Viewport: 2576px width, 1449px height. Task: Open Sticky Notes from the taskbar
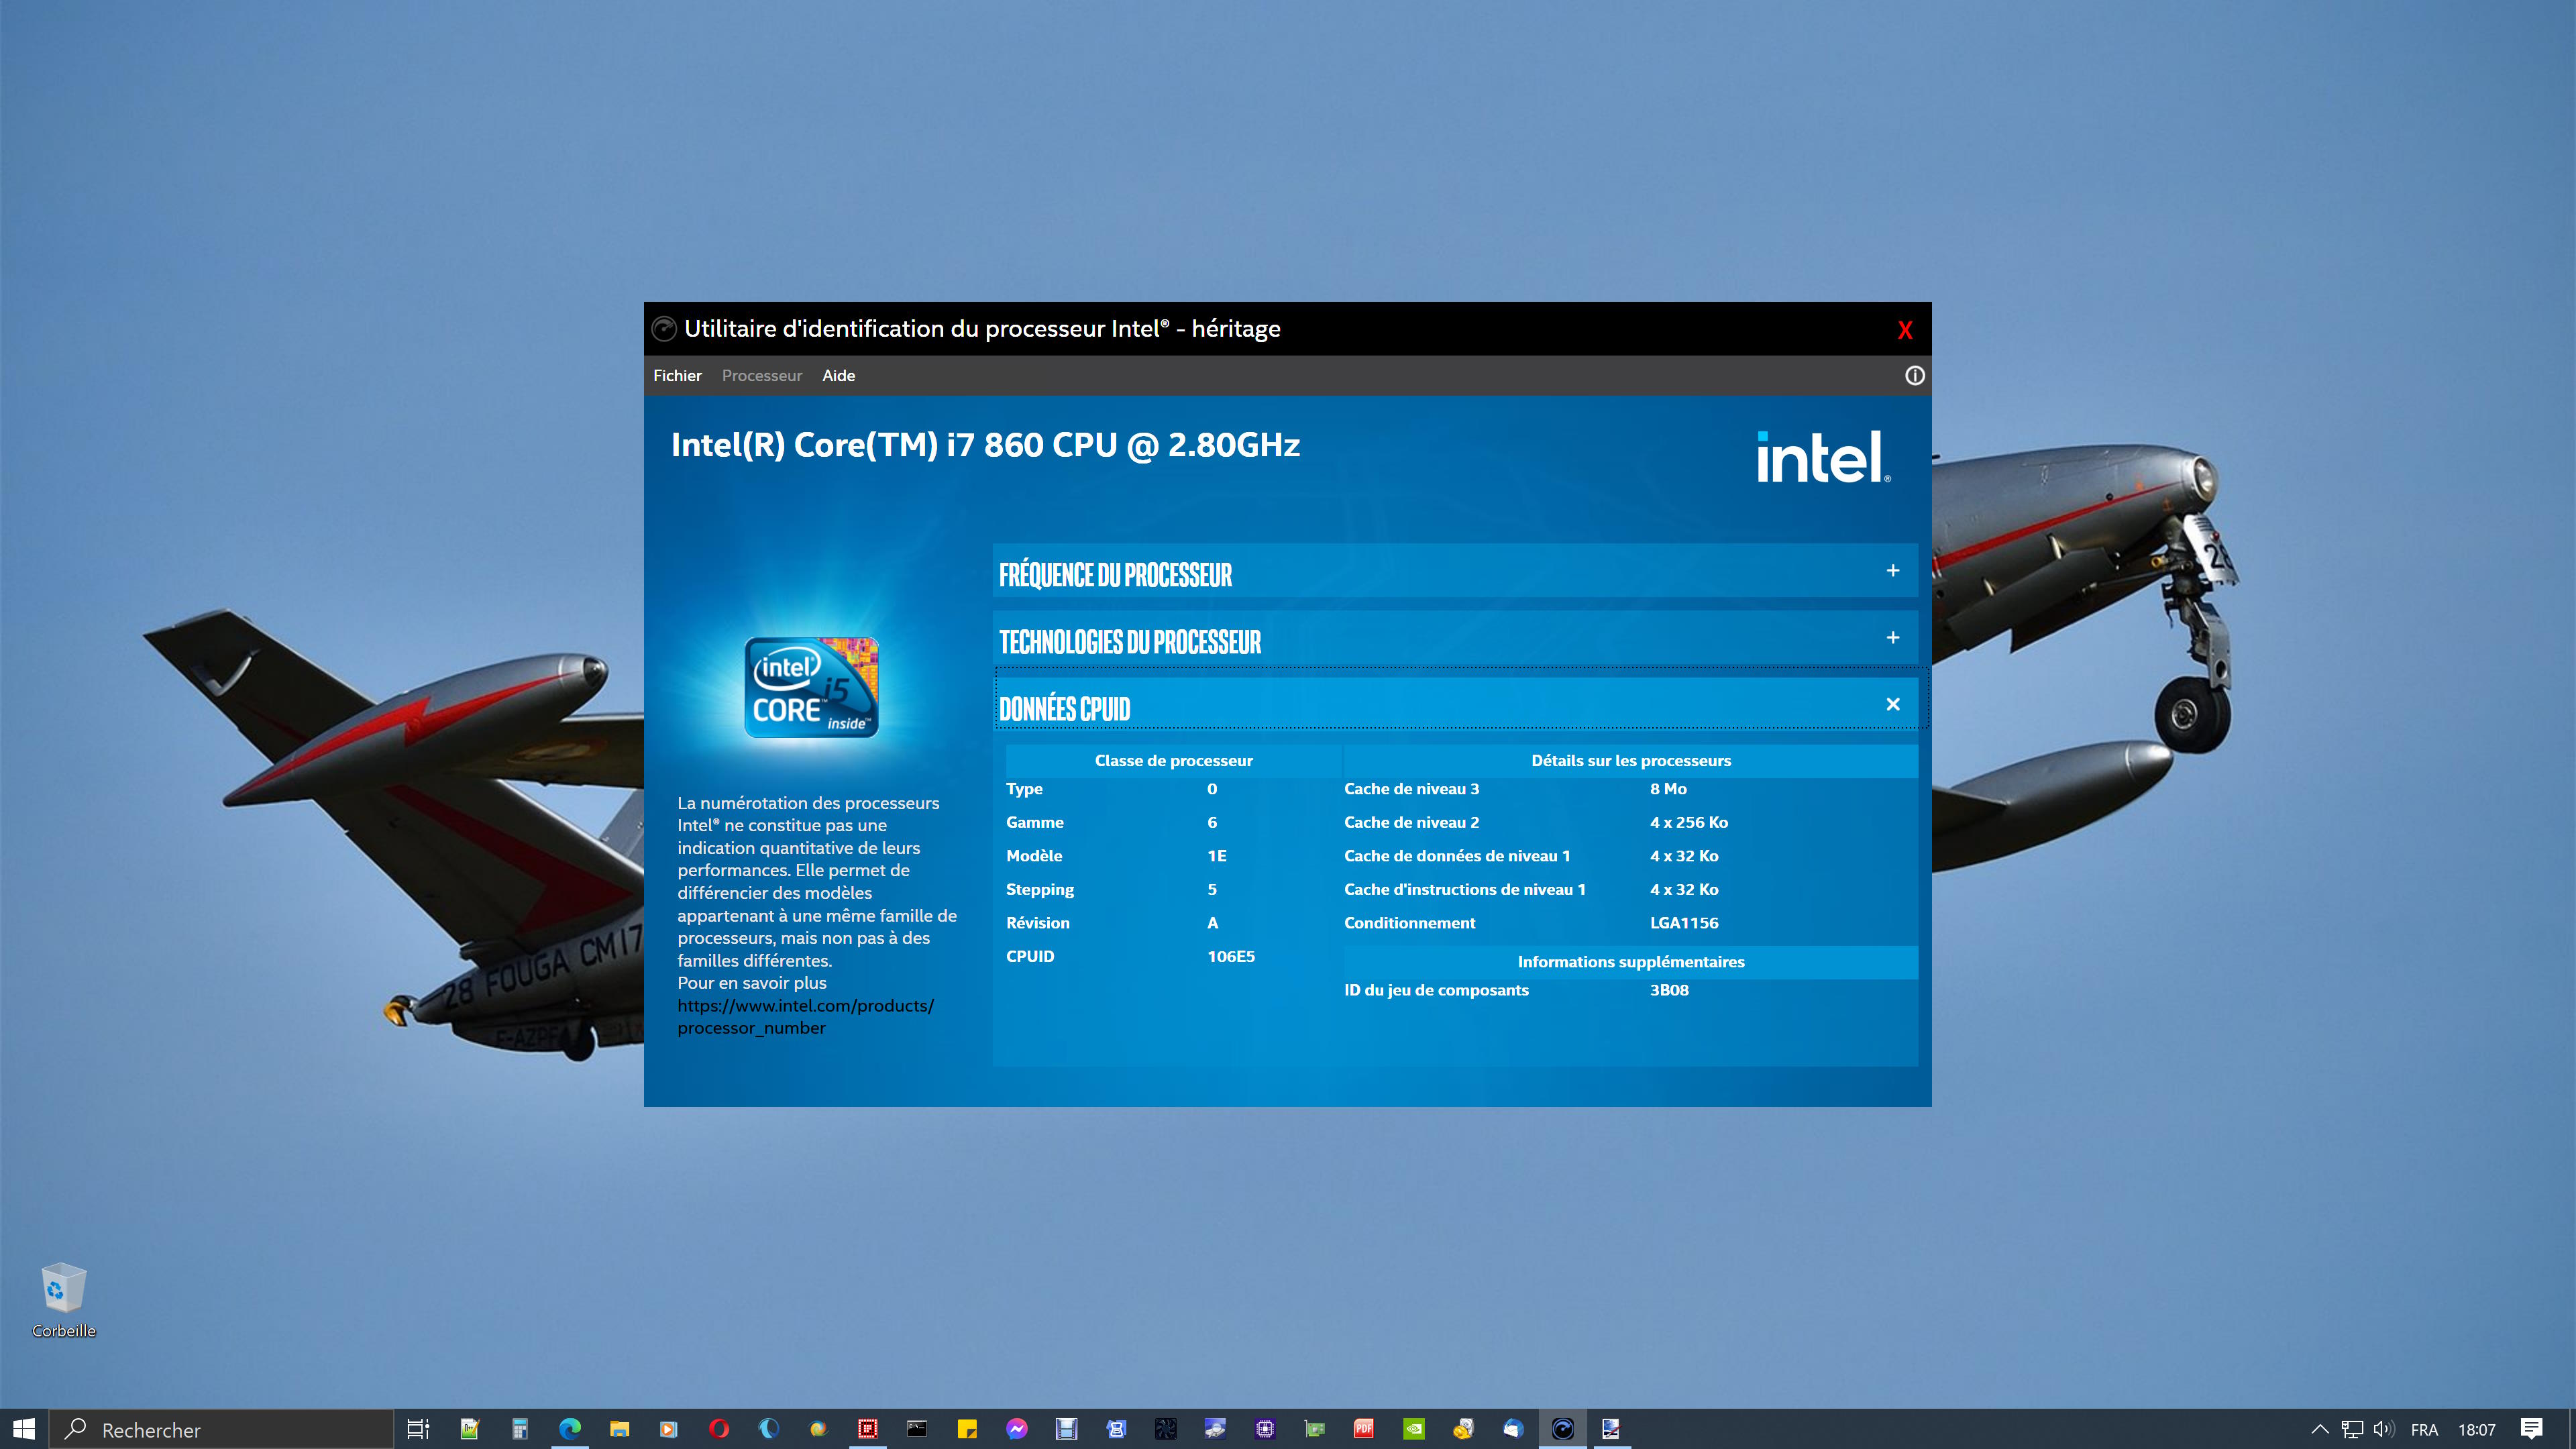pos(967,1429)
